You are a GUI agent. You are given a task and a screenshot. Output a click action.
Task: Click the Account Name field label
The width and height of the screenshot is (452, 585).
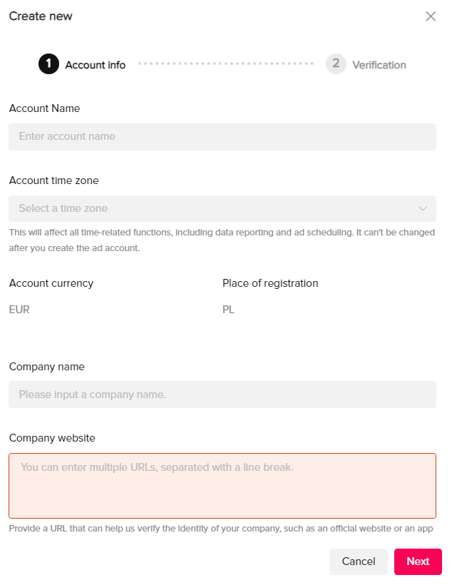pos(44,108)
